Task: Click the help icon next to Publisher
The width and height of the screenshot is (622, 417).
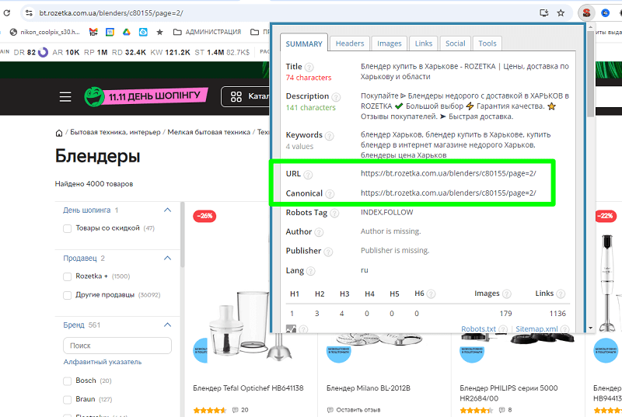Action: click(x=328, y=252)
